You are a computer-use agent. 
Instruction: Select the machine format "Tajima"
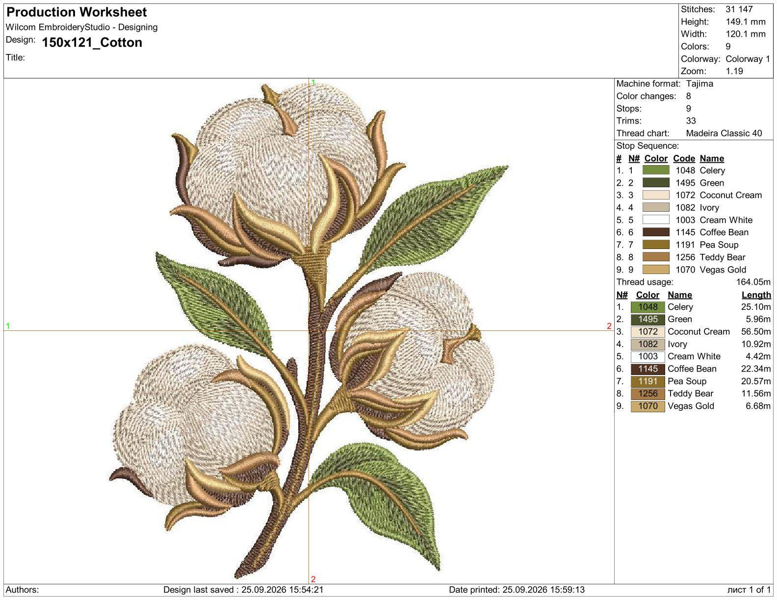pos(699,84)
